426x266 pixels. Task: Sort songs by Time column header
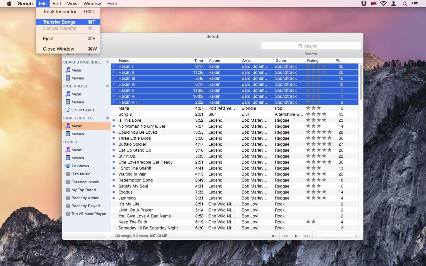point(194,61)
